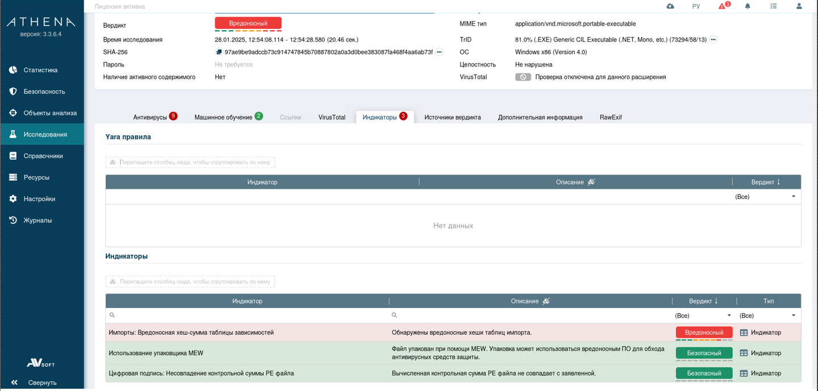Toggle the Описание column icon in the Индикаторы table

click(x=546, y=301)
